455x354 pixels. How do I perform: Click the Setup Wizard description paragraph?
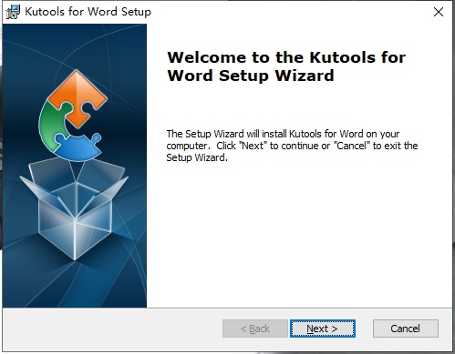pos(292,146)
